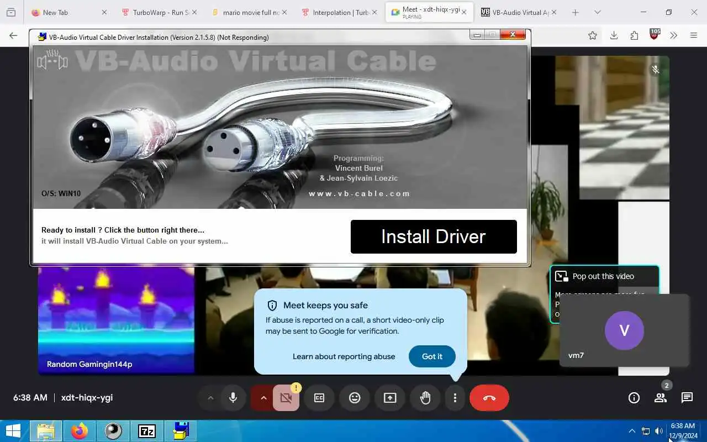Toggle the microphone in Meet
Image resolution: width=707 pixels, height=442 pixels.
tap(233, 398)
